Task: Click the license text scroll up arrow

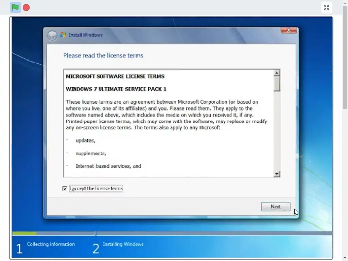Action: point(277,73)
